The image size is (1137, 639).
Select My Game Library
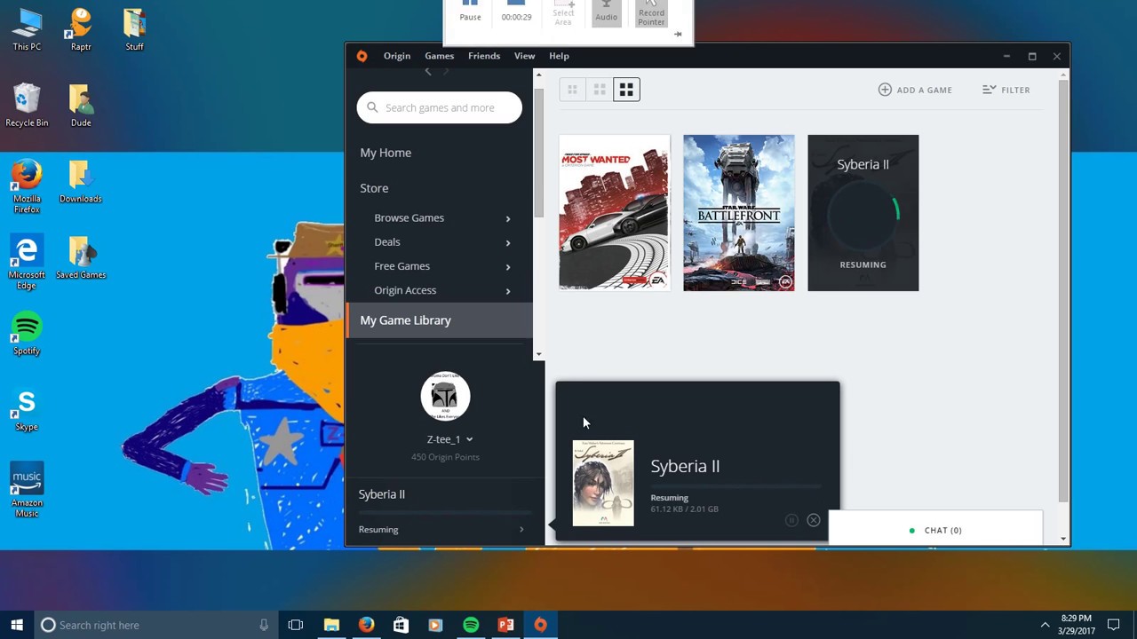pos(440,320)
